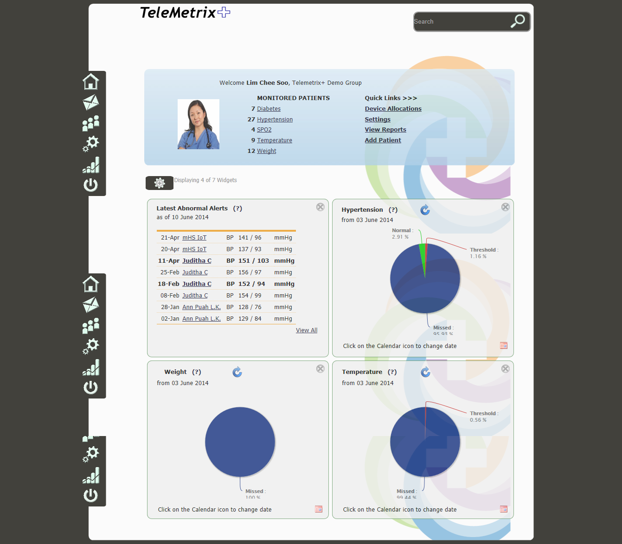The image size is (622, 544).
Task: Click View All under abnormal alerts
Action: (307, 330)
